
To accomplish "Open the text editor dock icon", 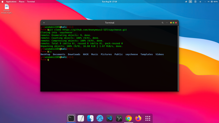I will 81,118.
